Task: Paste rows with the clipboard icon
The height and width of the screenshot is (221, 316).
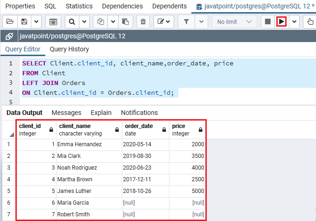Action: [126, 21]
